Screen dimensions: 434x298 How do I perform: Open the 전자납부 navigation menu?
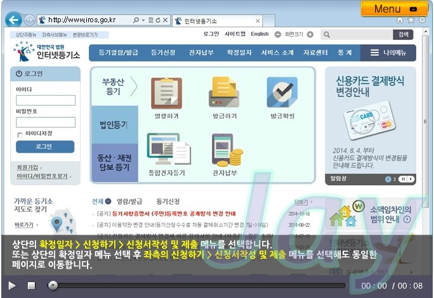point(201,53)
